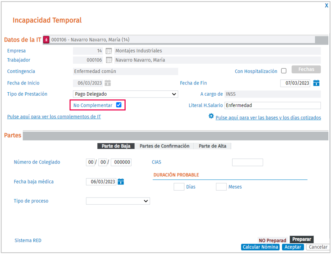Screen dimensions: 332x255
Task: Select the Parte de Alta tab
Action: (212, 146)
